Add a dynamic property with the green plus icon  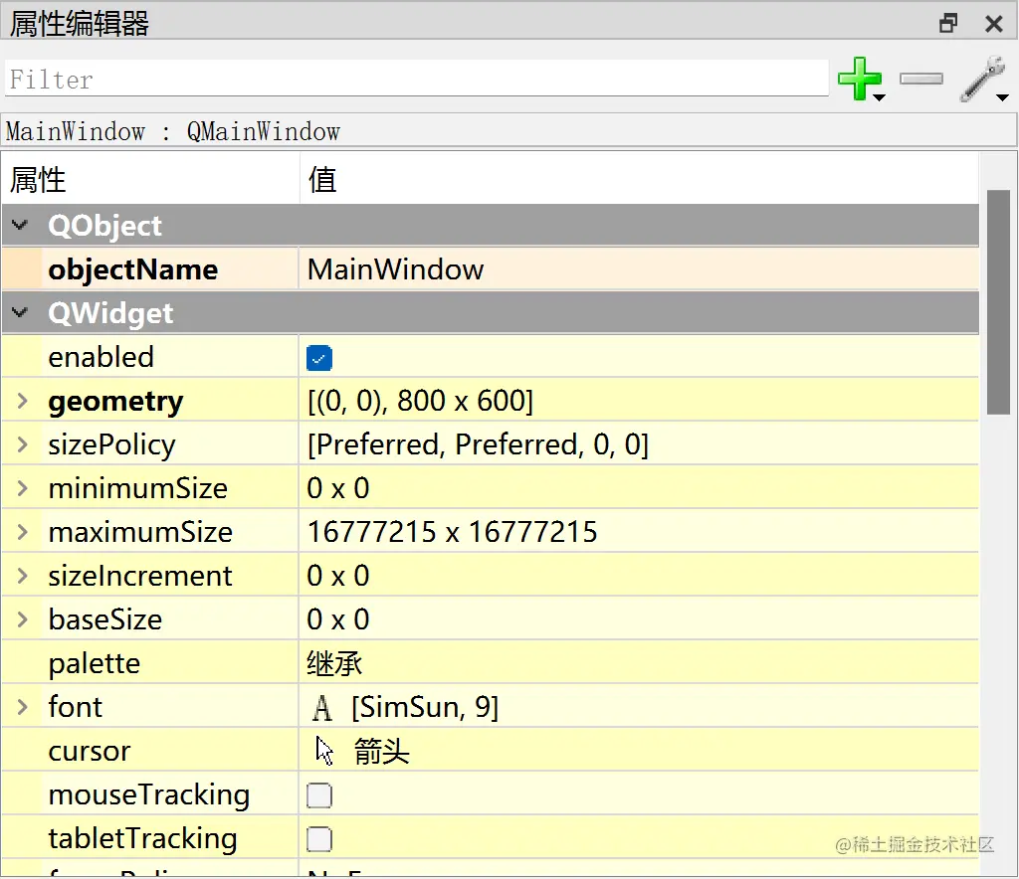(x=861, y=79)
